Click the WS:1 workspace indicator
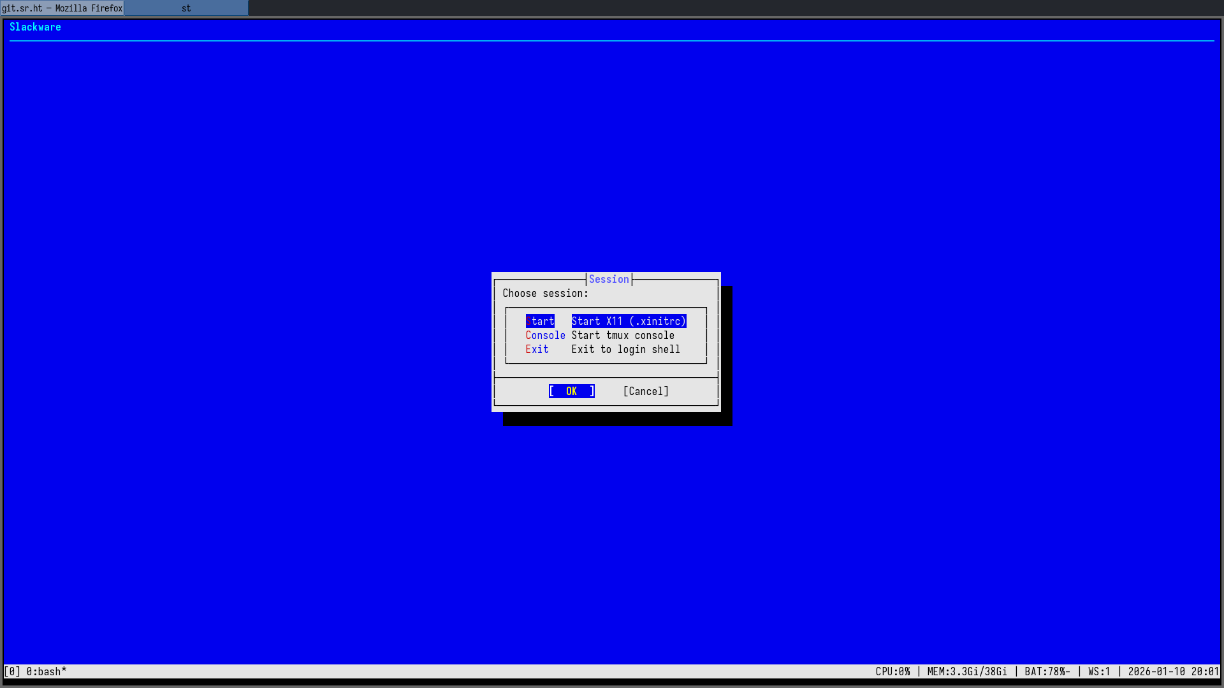 click(x=1099, y=671)
